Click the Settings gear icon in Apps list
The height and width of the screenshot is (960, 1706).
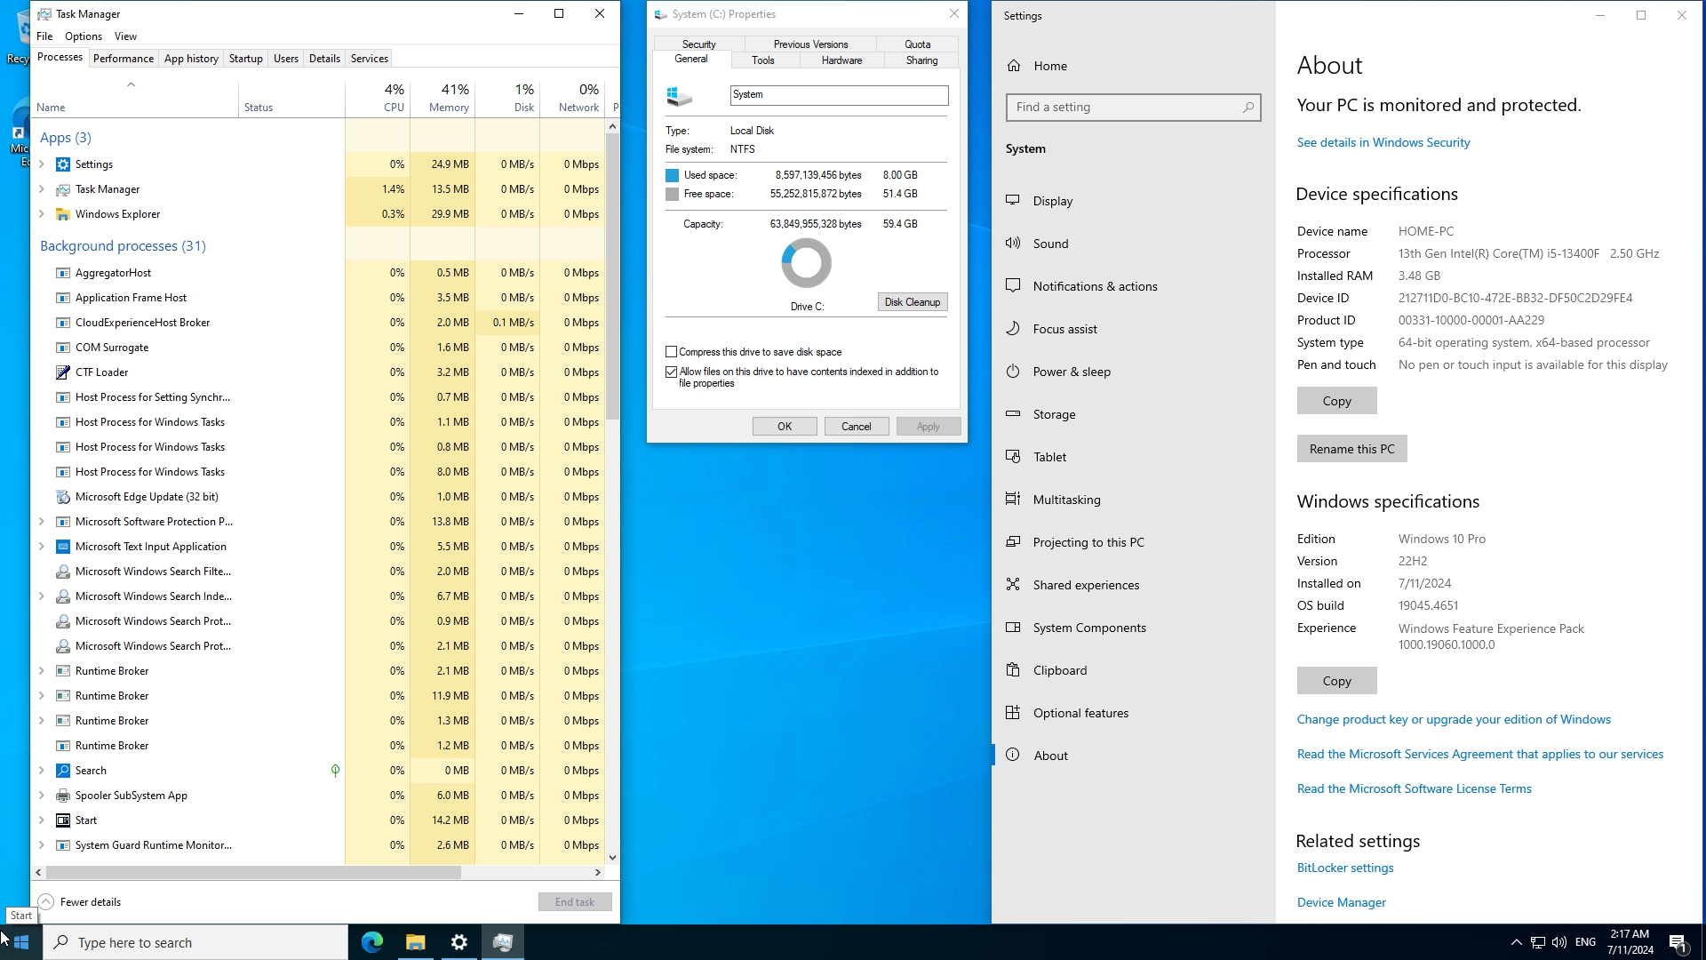[63, 164]
